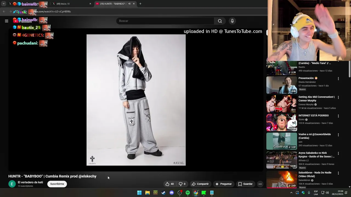Screen dimensions: 351x197
Task: Focus the Buscar search field
Action: pyautogui.click(x=165, y=21)
